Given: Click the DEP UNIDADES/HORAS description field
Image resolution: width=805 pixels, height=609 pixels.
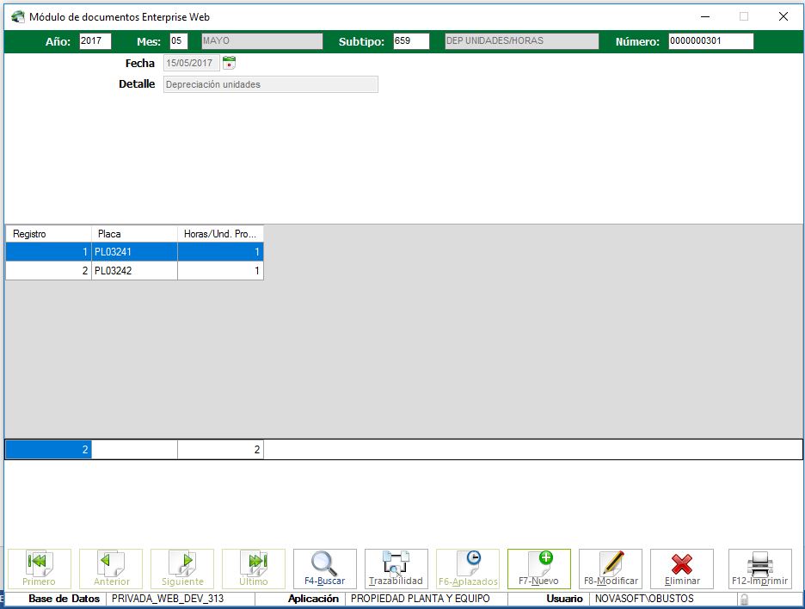Looking at the screenshot, I should tap(521, 41).
